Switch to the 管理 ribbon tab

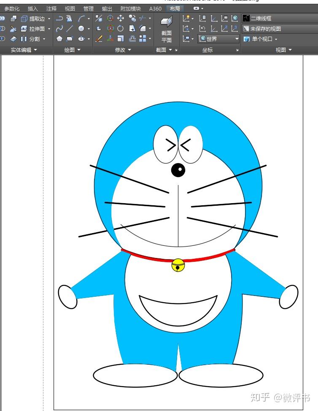(x=88, y=9)
